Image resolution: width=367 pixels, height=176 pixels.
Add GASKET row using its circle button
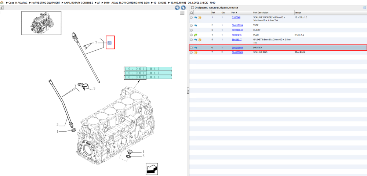click(191, 40)
